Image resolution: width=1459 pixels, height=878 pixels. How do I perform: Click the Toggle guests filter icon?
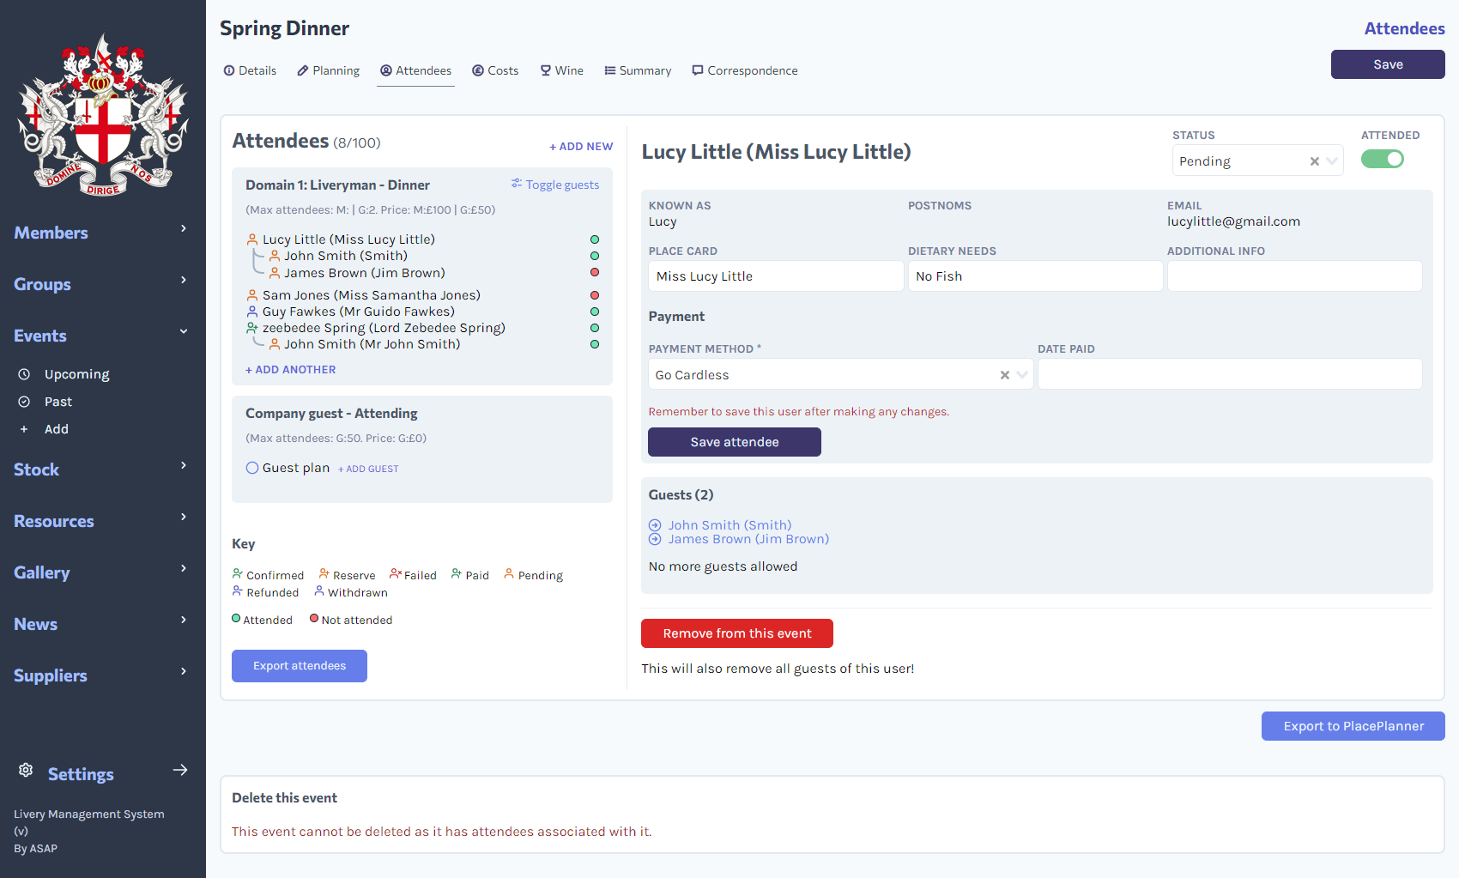click(516, 183)
